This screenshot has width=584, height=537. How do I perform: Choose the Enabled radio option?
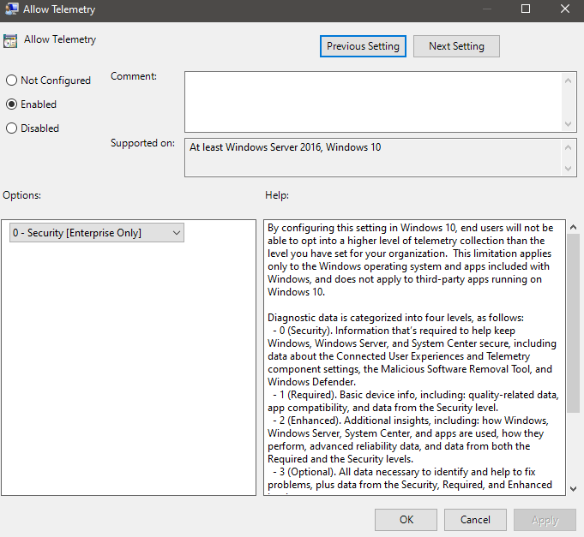[x=12, y=104]
